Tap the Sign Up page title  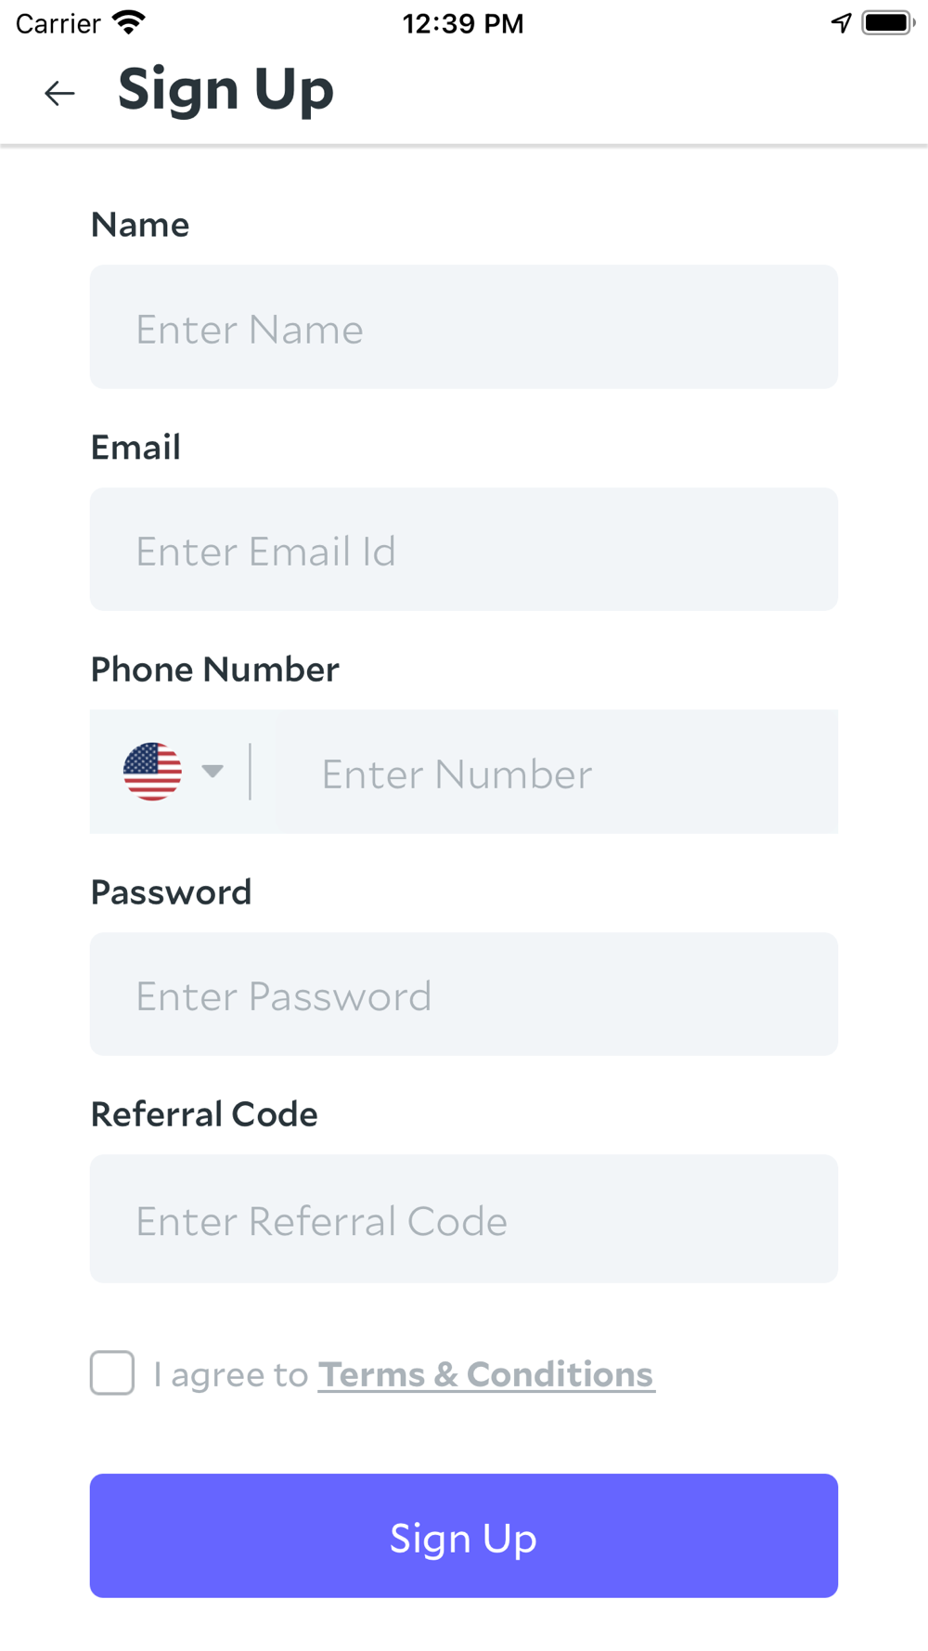pos(226,91)
